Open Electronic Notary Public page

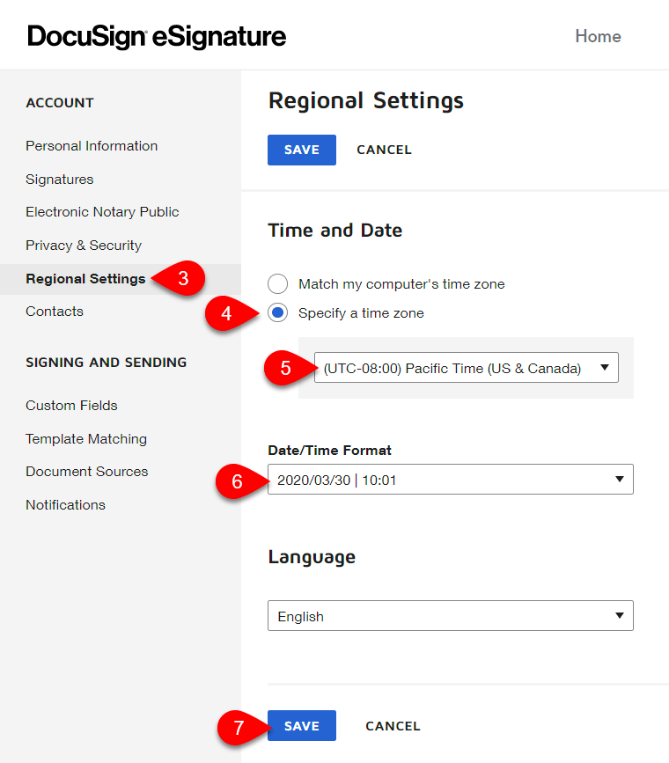coord(102,212)
